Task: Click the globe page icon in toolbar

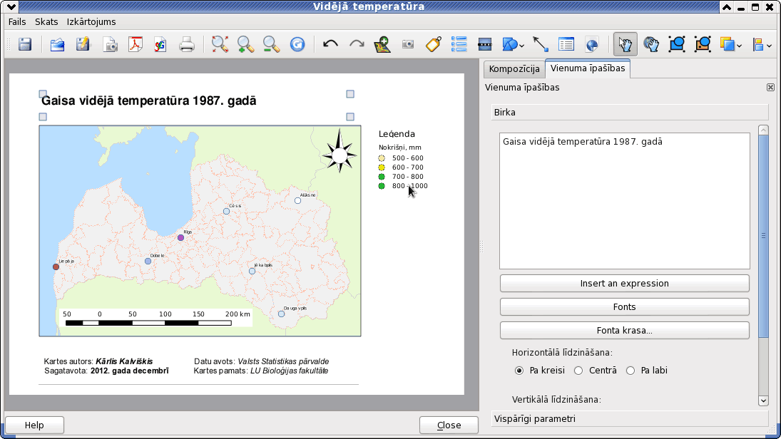Action: pos(592,45)
